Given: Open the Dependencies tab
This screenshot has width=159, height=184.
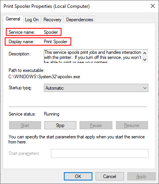Looking at the screenshot, I should click(x=79, y=20).
